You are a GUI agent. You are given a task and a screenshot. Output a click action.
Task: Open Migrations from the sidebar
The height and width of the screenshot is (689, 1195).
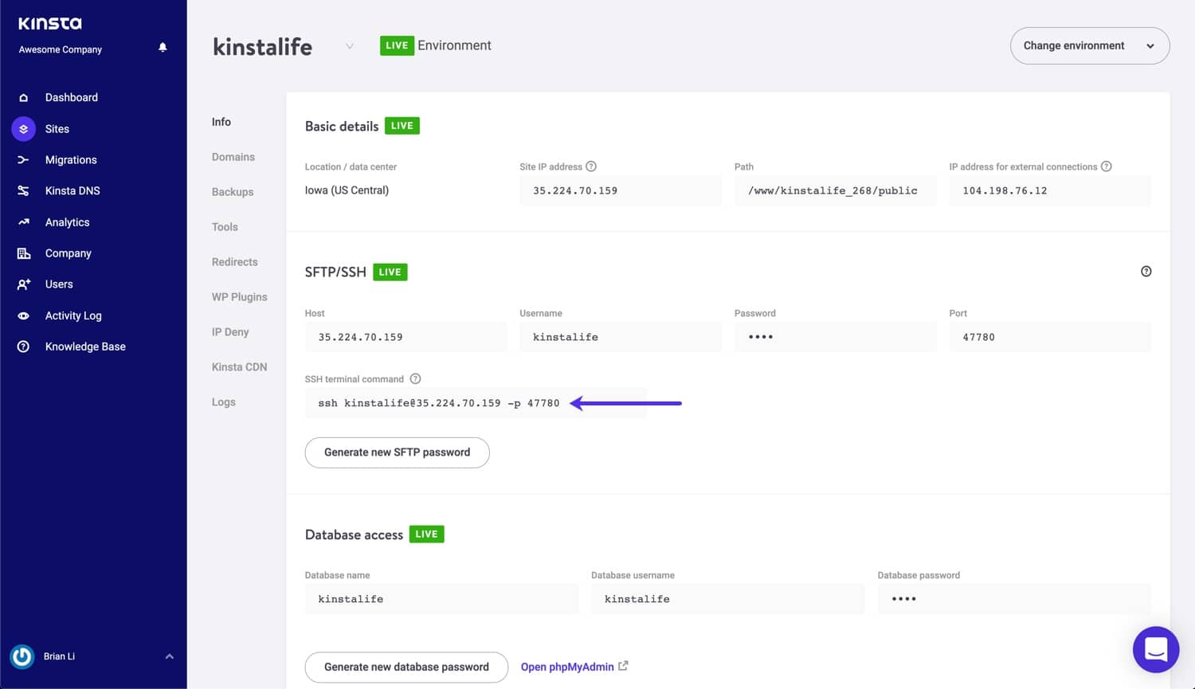71,159
